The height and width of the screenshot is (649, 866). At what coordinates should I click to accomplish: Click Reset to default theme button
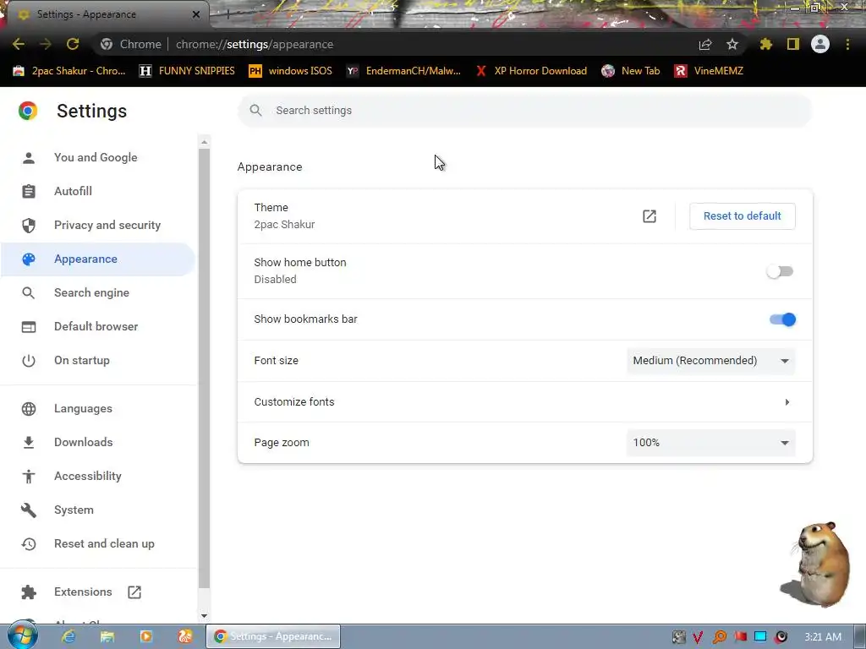742,215
